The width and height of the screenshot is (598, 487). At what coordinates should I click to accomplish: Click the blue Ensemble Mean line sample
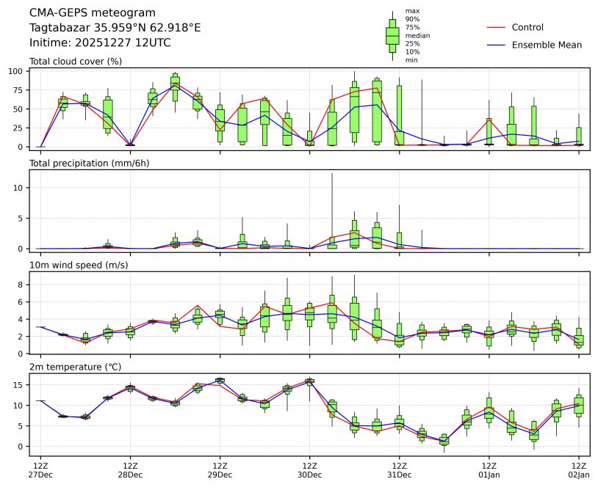tap(496, 45)
